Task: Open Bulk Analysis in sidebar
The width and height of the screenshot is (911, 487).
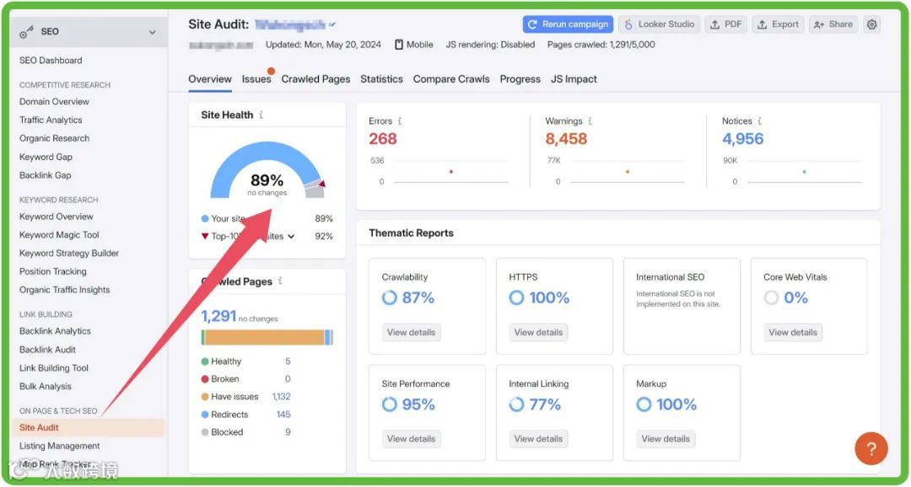Action: [46, 387]
